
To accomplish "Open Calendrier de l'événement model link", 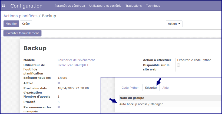I will (x=76, y=60).
